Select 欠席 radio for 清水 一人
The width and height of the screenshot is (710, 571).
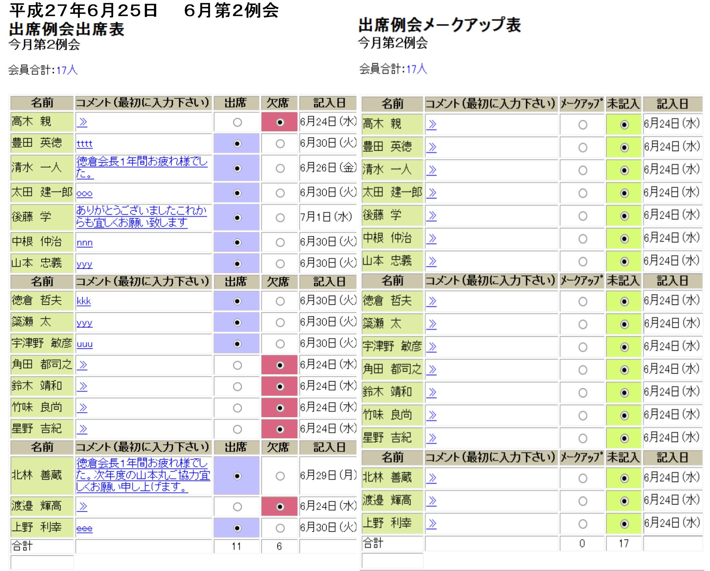pyautogui.click(x=280, y=168)
